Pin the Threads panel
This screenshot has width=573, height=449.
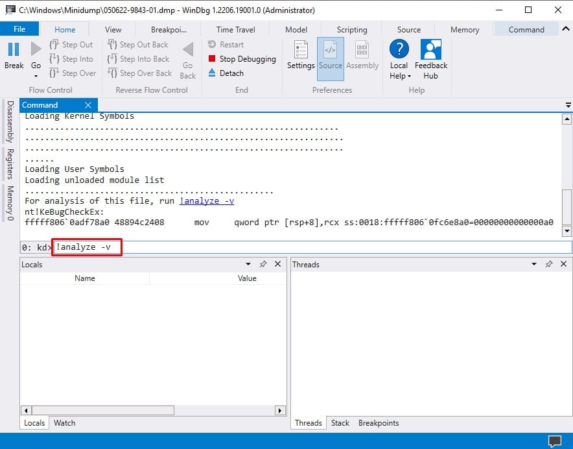tap(548, 264)
